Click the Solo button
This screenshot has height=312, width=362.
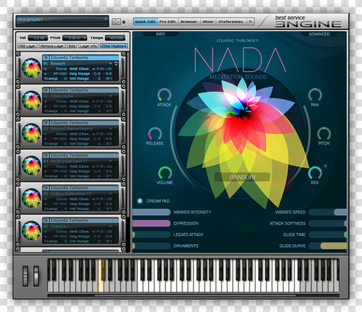click(x=72, y=46)
